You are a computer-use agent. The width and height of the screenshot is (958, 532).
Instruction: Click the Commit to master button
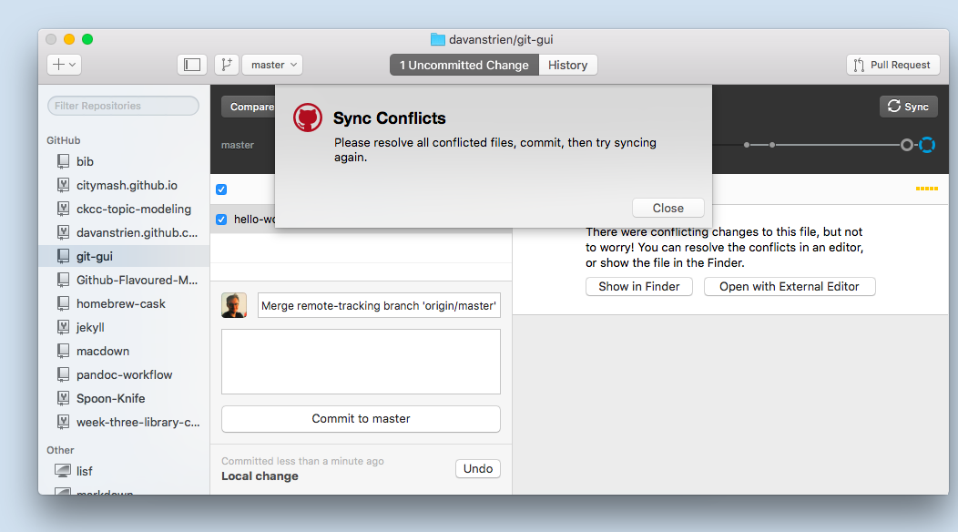(361, 418)
